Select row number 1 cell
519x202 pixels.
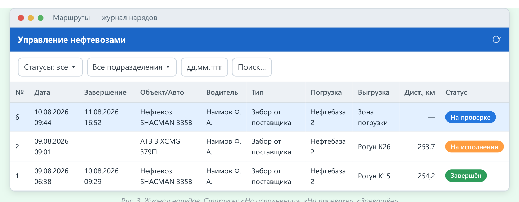[17, 176]
